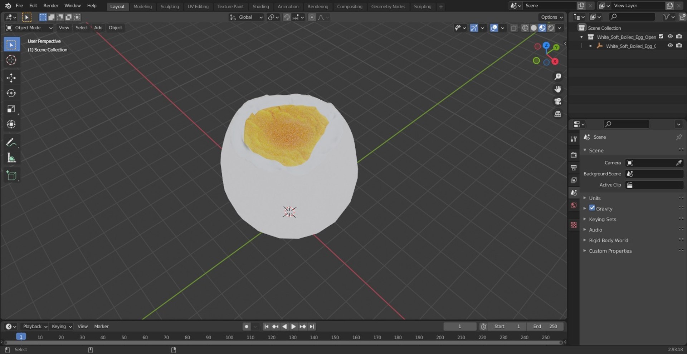Switch to the Modeling workspace tab
The height and width of the screenshot is (354, 687).
pyautogui.click(x=142, y=6)
